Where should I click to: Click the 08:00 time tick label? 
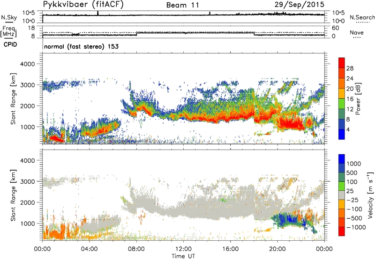pyautogui.click(x=136, y=249)
